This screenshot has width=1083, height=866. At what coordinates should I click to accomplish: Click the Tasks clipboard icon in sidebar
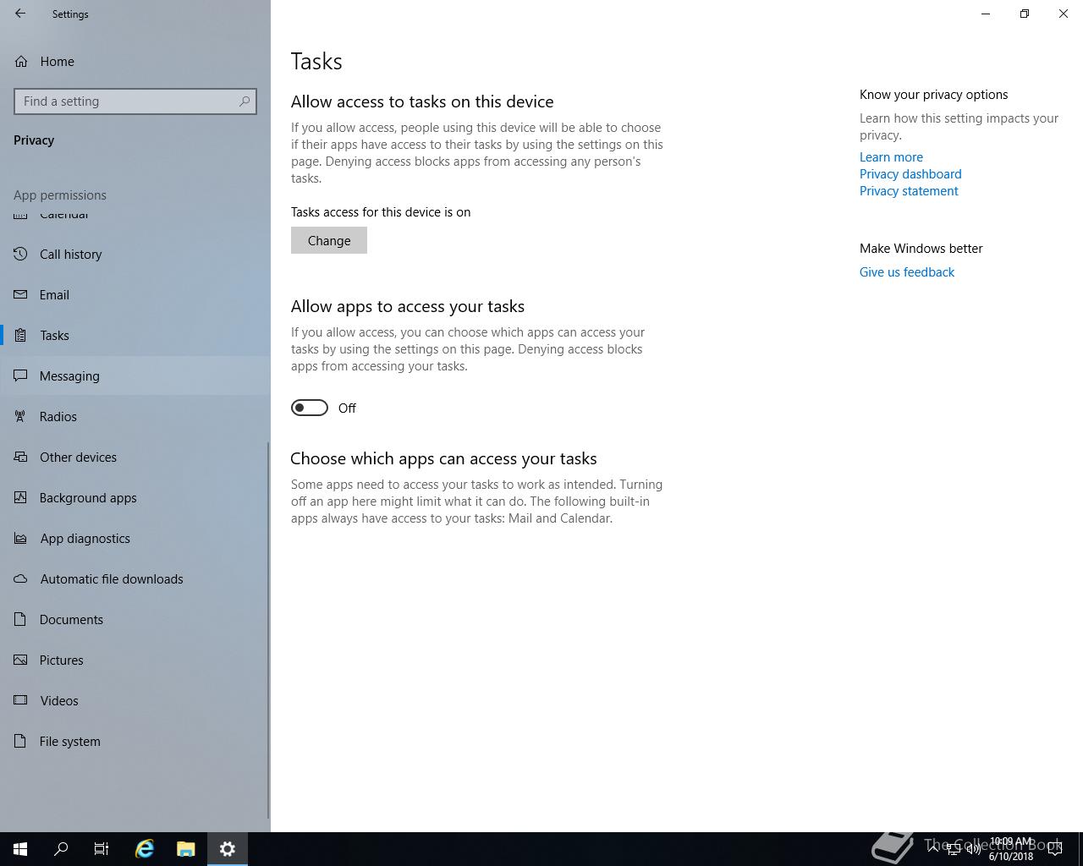coord(21,336)
